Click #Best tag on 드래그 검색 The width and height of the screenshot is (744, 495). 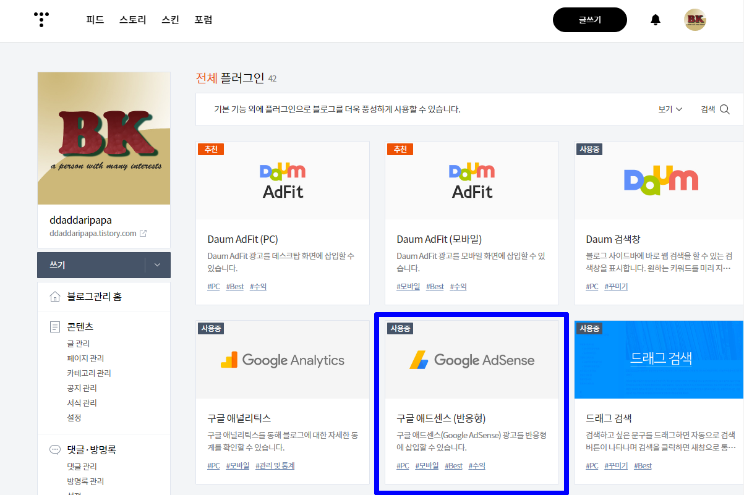643,466
